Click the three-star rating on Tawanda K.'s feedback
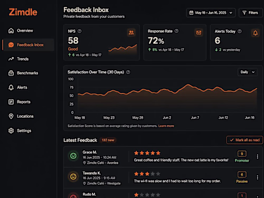 click(147, 174)
